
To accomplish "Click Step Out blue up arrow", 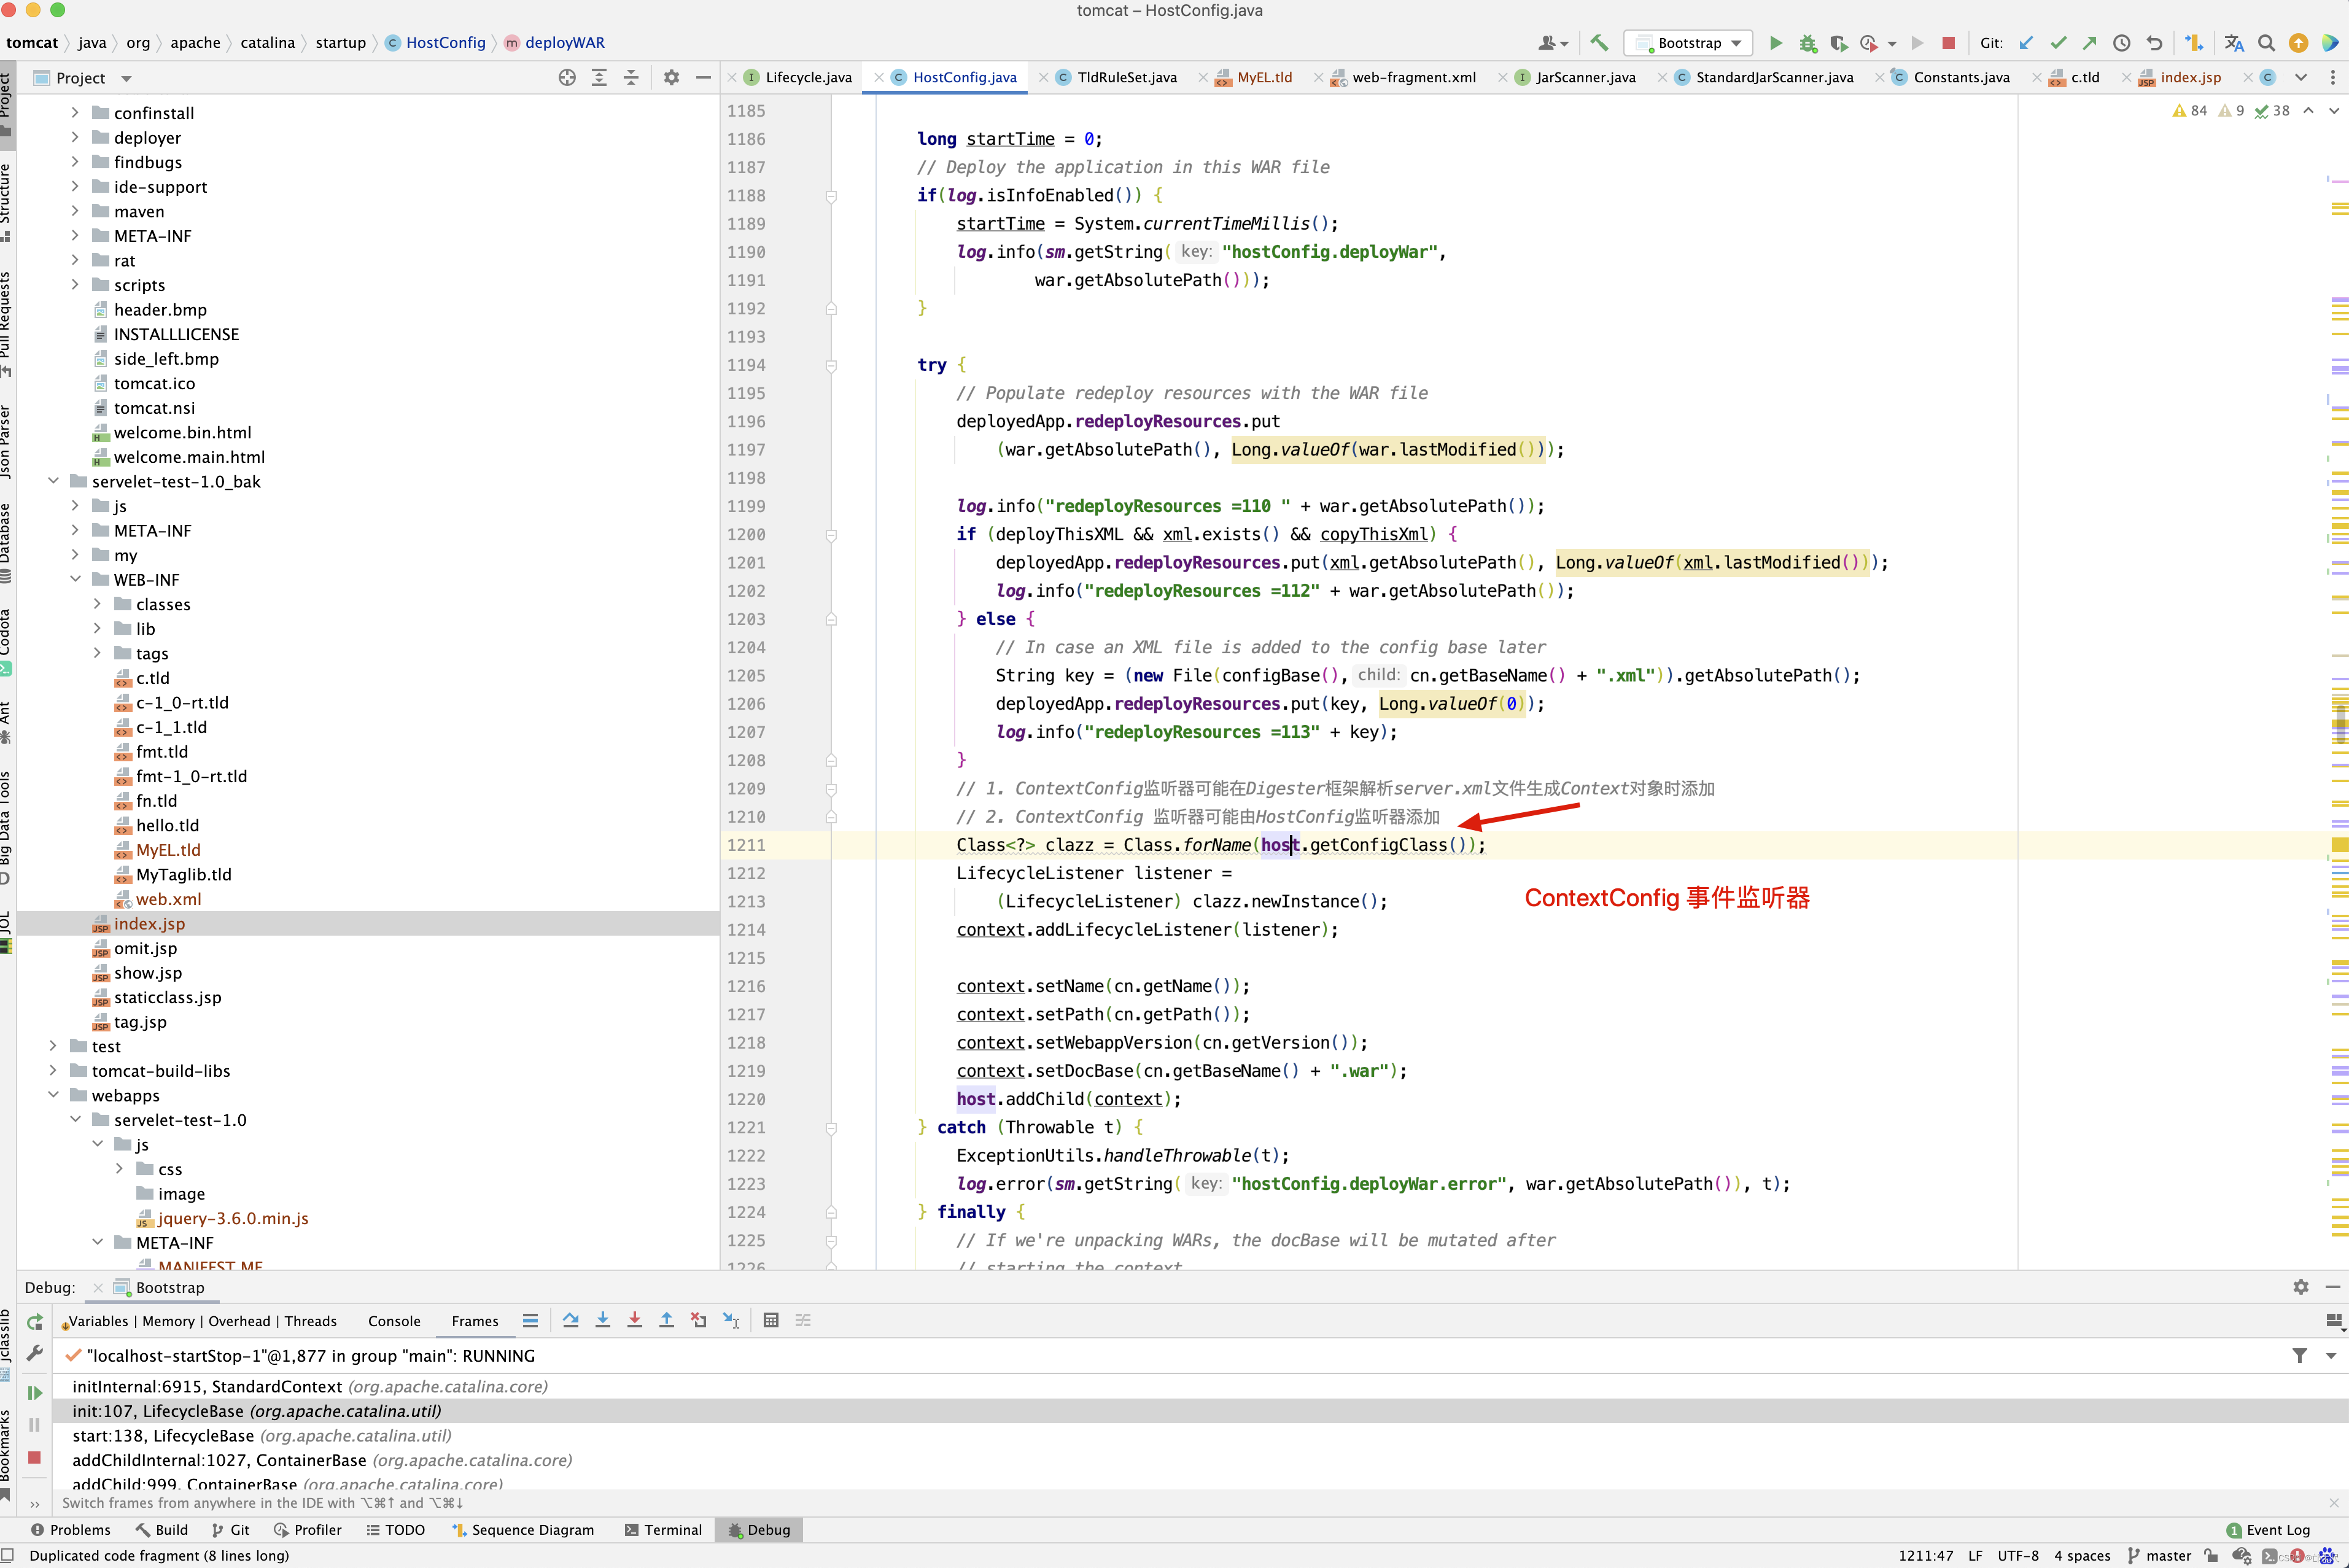I will pyautogui.click(x=667, y=1321).
